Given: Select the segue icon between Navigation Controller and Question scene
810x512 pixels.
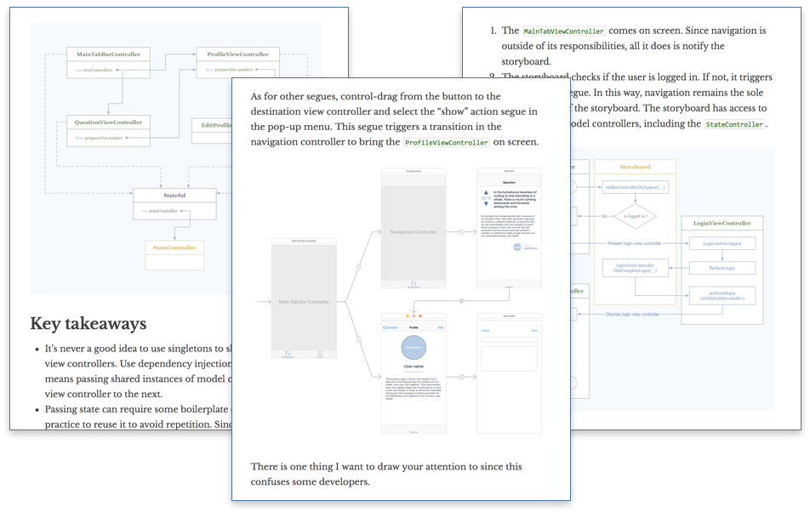Looking at the screenshot, I should [x=462, y=232].
